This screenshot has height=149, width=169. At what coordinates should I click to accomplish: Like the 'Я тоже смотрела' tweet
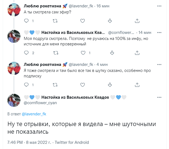pos(83,85)
